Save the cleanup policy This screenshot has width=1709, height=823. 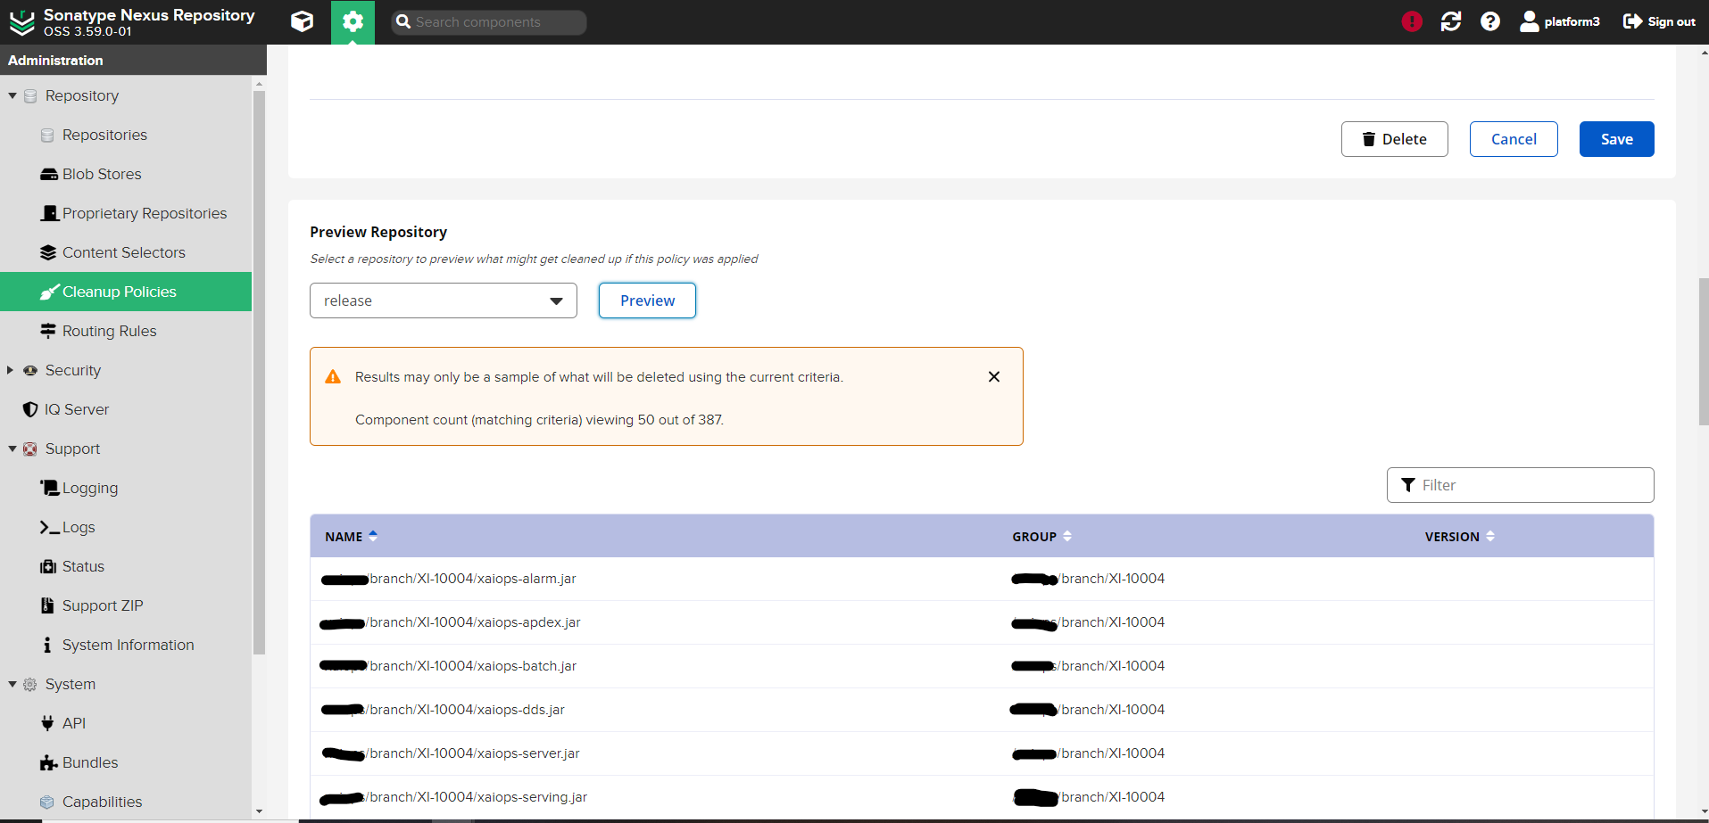pos(1616,139)
